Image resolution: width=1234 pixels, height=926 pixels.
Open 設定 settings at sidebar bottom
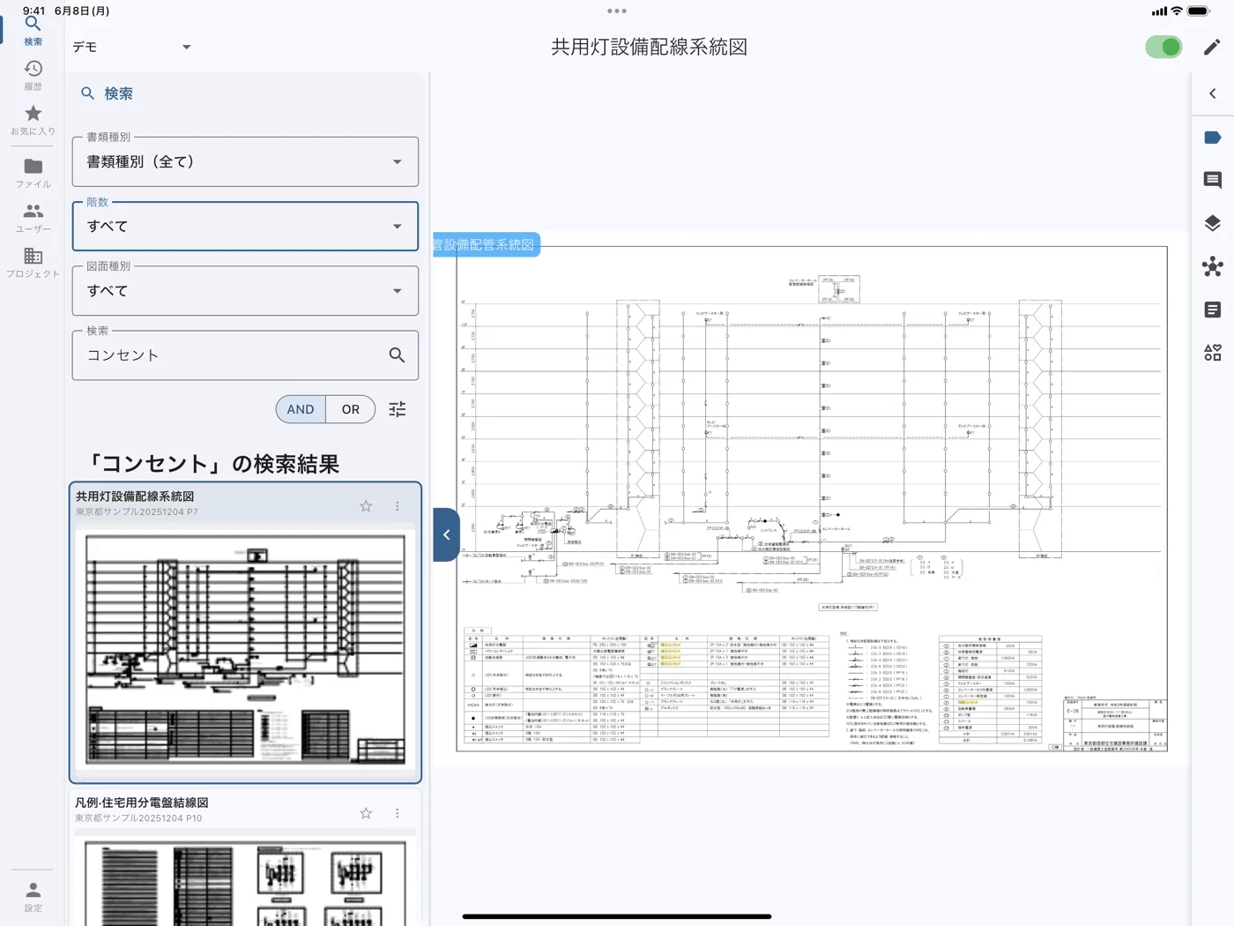click(33, 897)
